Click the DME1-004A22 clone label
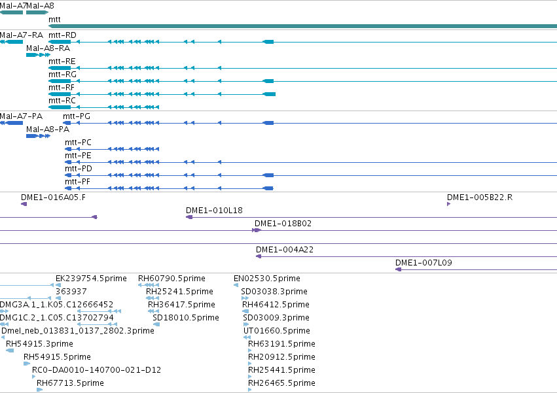 click(x=285, y=250)
